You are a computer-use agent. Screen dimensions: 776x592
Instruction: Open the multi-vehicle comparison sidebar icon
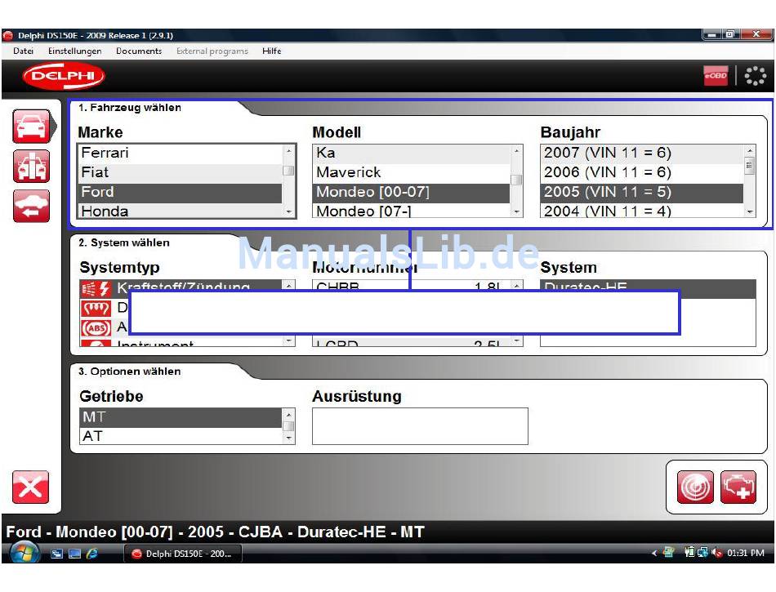pos(31,167)
